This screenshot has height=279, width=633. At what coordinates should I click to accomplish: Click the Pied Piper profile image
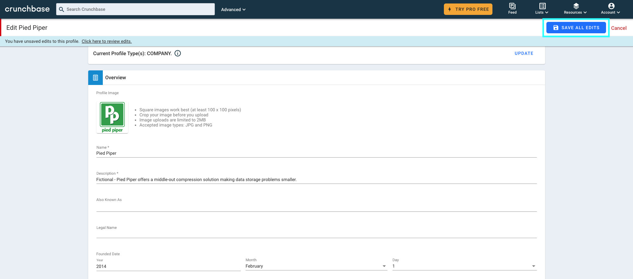[112, 117]
